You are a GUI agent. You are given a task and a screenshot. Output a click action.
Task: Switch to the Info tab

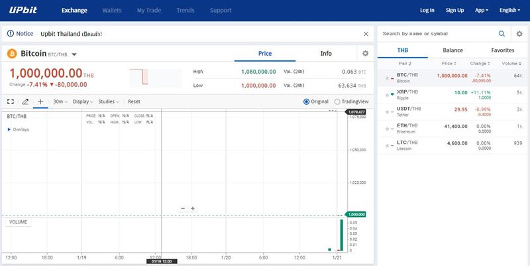(326, 54)
